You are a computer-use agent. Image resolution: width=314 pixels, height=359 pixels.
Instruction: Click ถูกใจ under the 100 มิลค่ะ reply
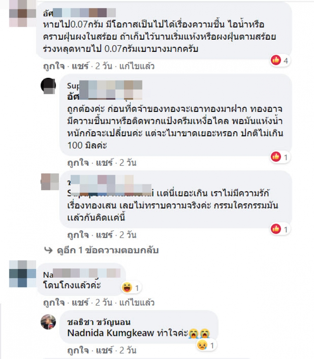78,163
